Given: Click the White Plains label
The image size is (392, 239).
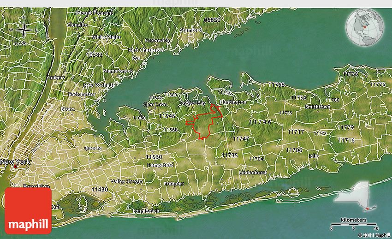Looking at the screenshot, I should pyautogui.click(x=106, y=37).
